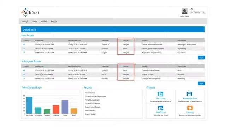Screen dimensions: 226x127
Task: Click the SutiDesk logo
Action: [30, 13]
